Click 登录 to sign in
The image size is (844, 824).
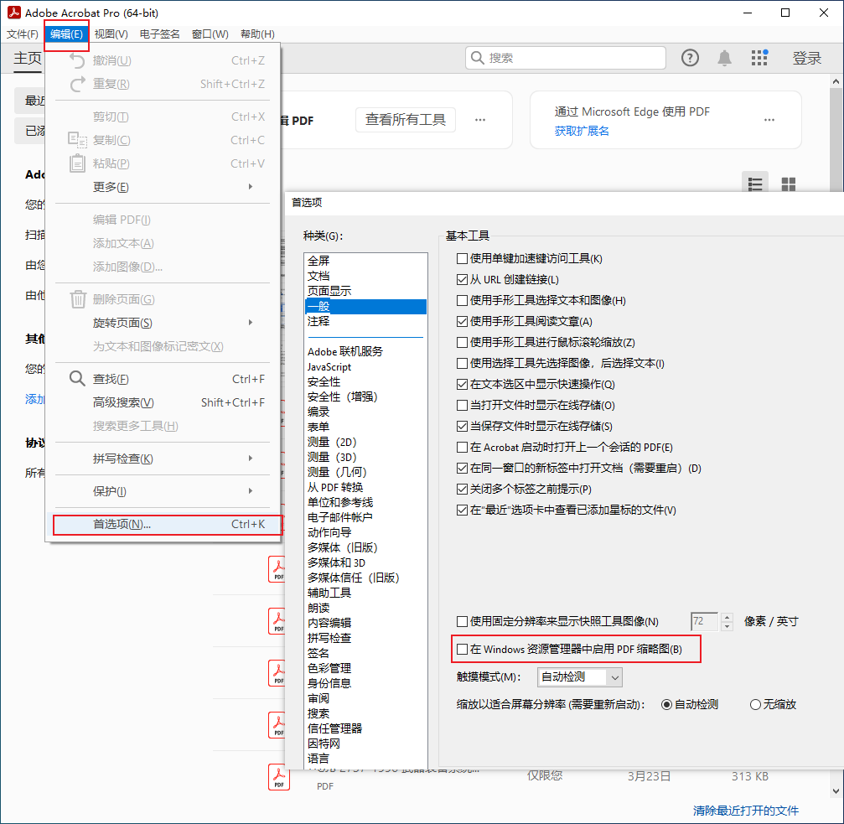tap(806, 58)
